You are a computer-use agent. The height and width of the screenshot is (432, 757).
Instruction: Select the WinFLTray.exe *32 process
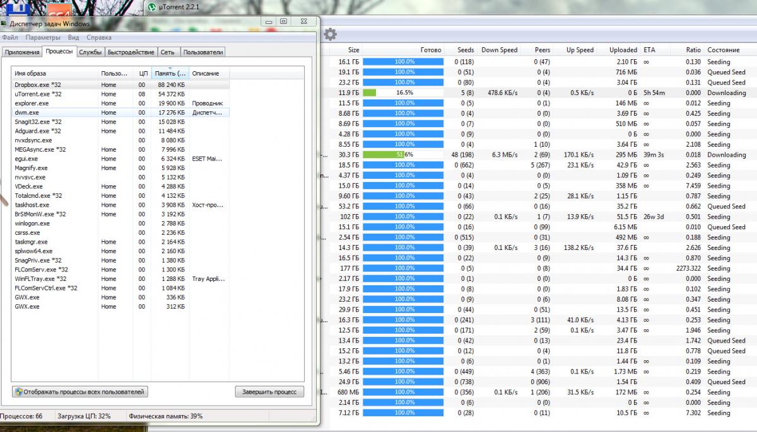120,278
